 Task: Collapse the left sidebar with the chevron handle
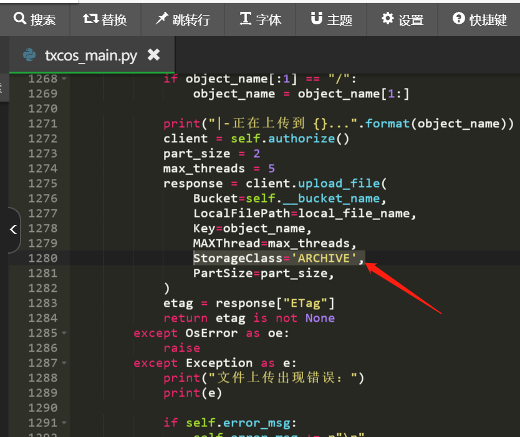pyautogui.click(x=13, y=229)
